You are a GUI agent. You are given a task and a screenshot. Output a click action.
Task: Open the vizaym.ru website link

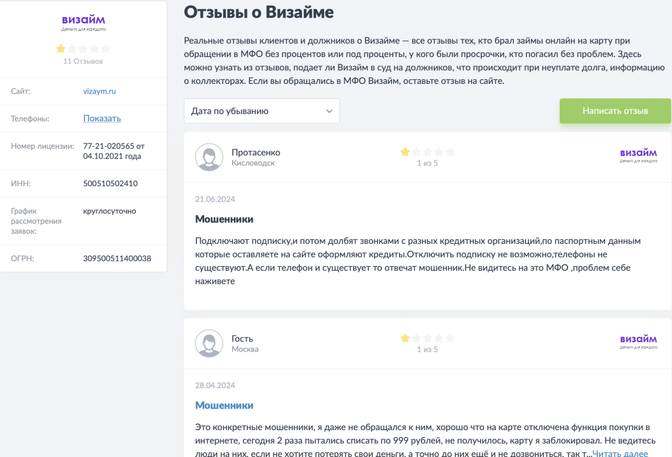tap(99, 92)
